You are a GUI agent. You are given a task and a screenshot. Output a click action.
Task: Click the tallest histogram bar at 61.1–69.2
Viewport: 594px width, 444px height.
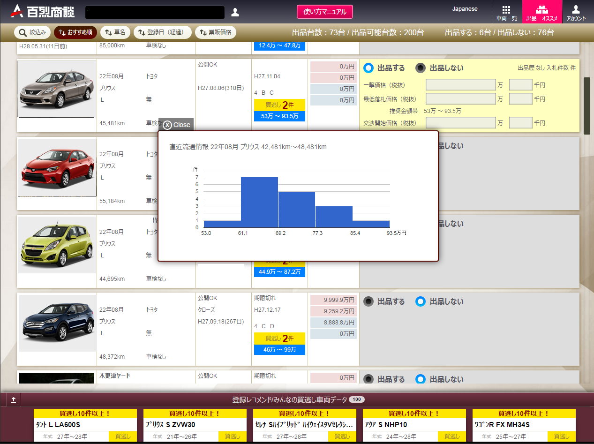coord(259,203)
